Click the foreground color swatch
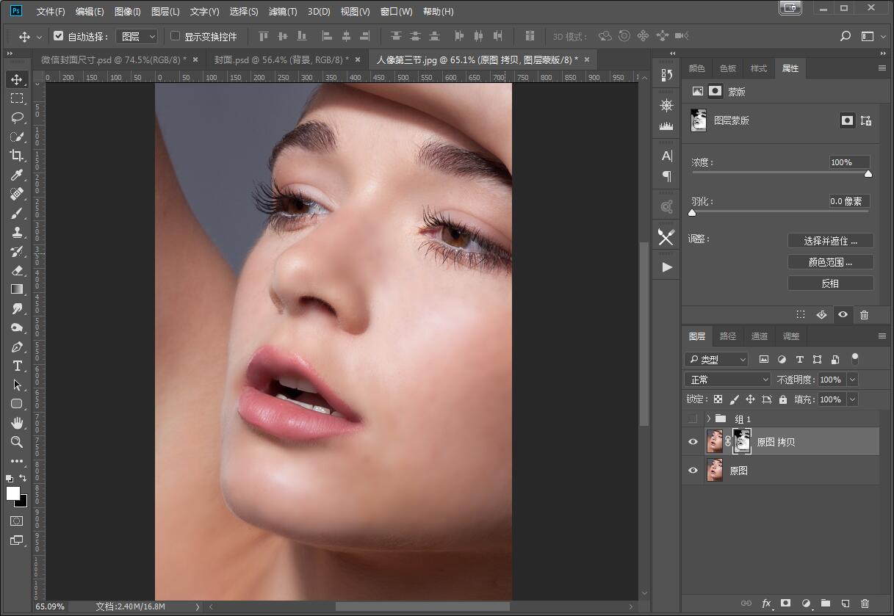Image resolution: width=894 pixels, height=616 pixels. (x=13, y=493)
